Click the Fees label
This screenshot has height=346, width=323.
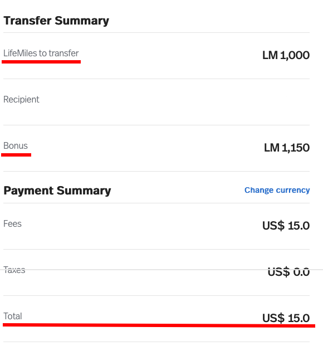pyautogui.click(x=12, y=224)
